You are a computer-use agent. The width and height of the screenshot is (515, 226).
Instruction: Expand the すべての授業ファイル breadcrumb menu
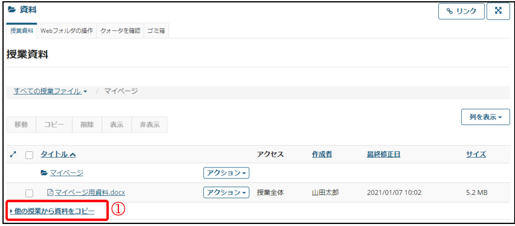pos(50,91)
